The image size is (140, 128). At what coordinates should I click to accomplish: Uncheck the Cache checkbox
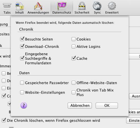pos(74,58)
